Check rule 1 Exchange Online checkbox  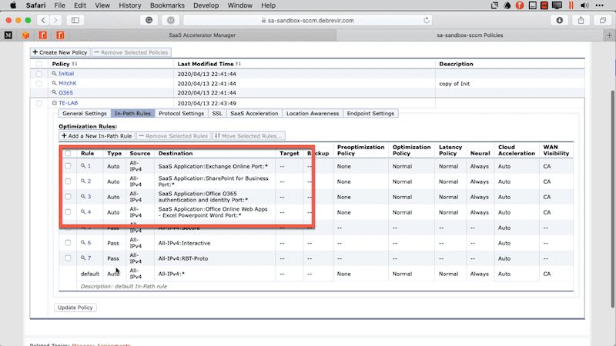(x=68, y=166)
